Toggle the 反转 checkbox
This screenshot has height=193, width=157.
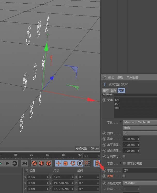pyautogui.click(x=124, y=176)
